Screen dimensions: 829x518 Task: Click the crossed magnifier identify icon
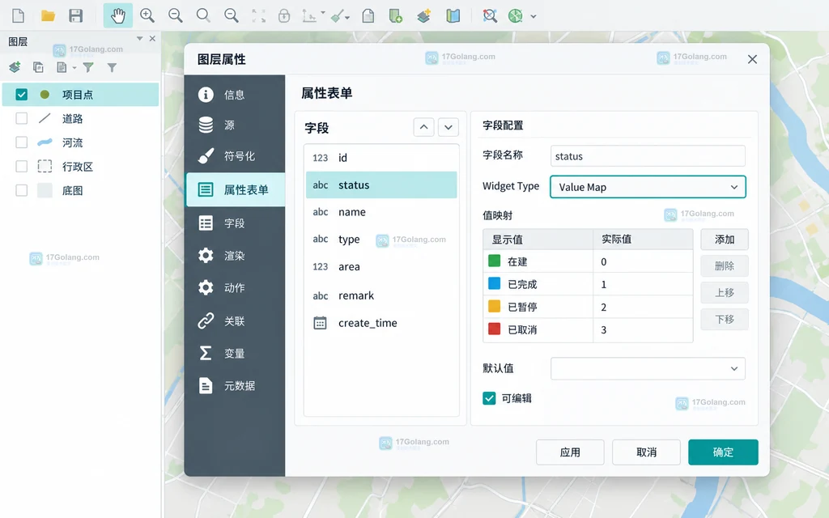490,16
